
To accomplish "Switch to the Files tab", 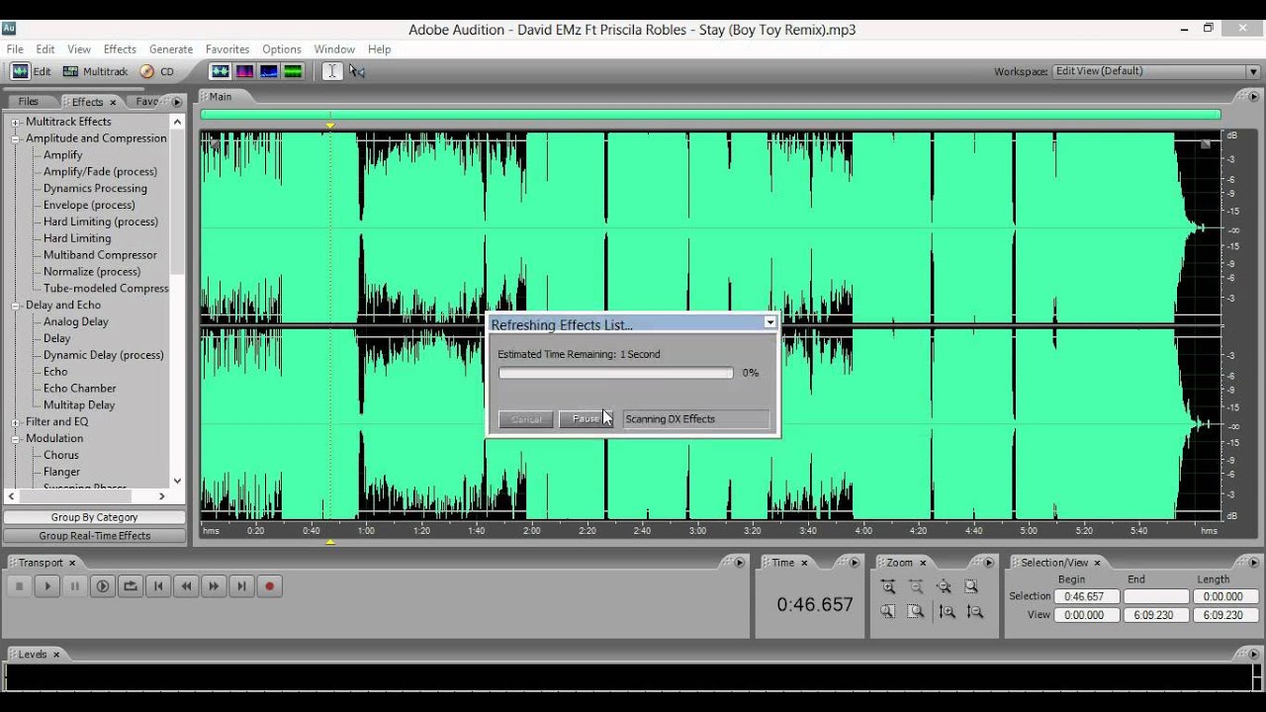I will (x=29, y=102).
